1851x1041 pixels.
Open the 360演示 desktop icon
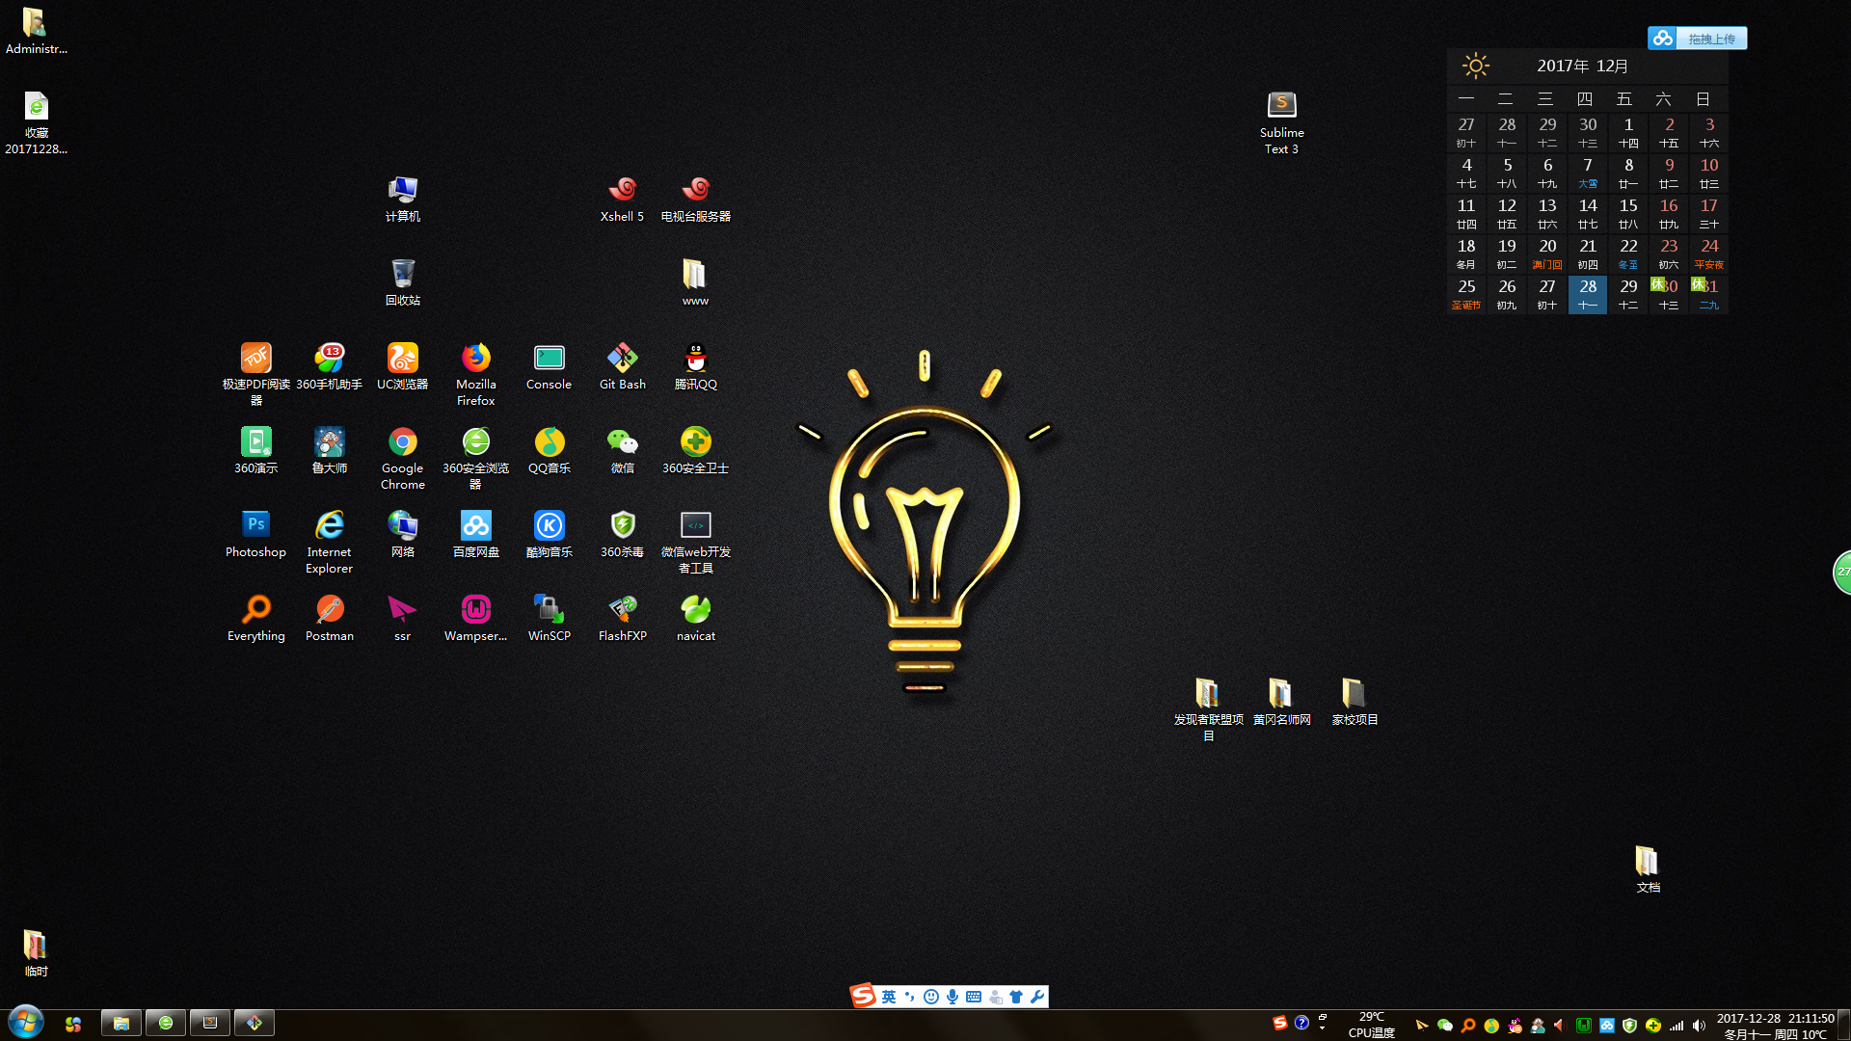click(x=255, y=450)
